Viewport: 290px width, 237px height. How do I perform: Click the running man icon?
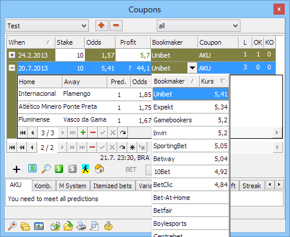tap(85, 169)
